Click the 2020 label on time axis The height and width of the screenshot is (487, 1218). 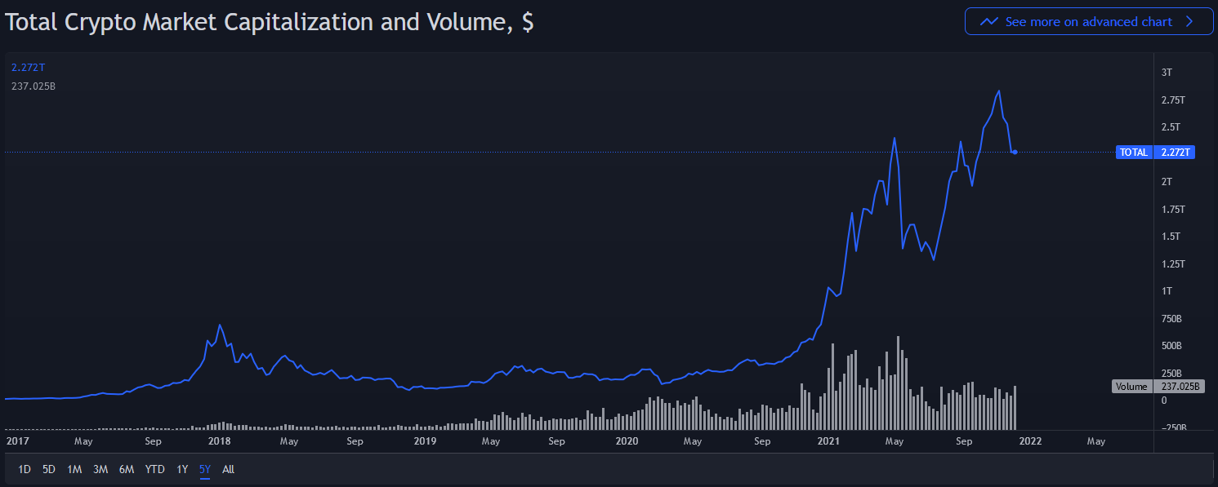(627, 441)
